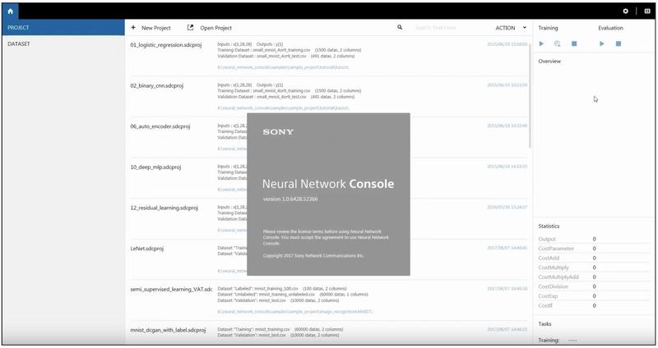Select PROJECT in the left sidebar

point(63,28)
